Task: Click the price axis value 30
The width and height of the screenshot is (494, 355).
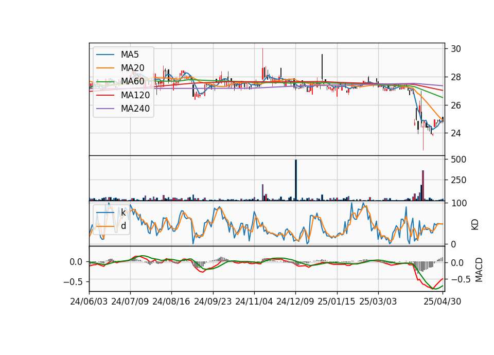Action: 456,49
